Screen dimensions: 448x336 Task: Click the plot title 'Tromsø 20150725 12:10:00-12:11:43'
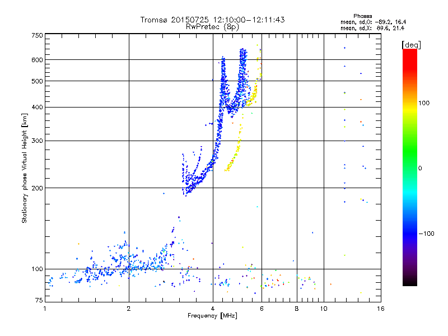pos(212,20)
